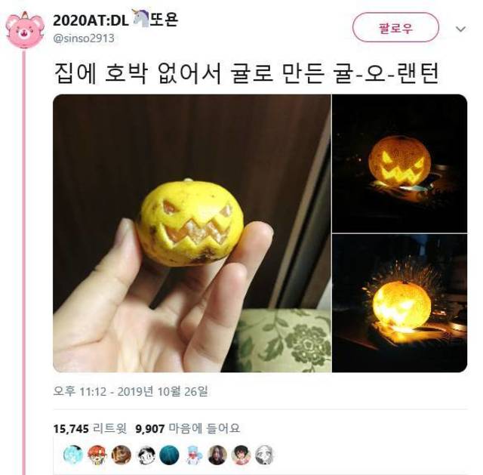View the 15,745 리트윗 retweets list
The width and height of the screenshot is (483, 475).
pos(90,428)
